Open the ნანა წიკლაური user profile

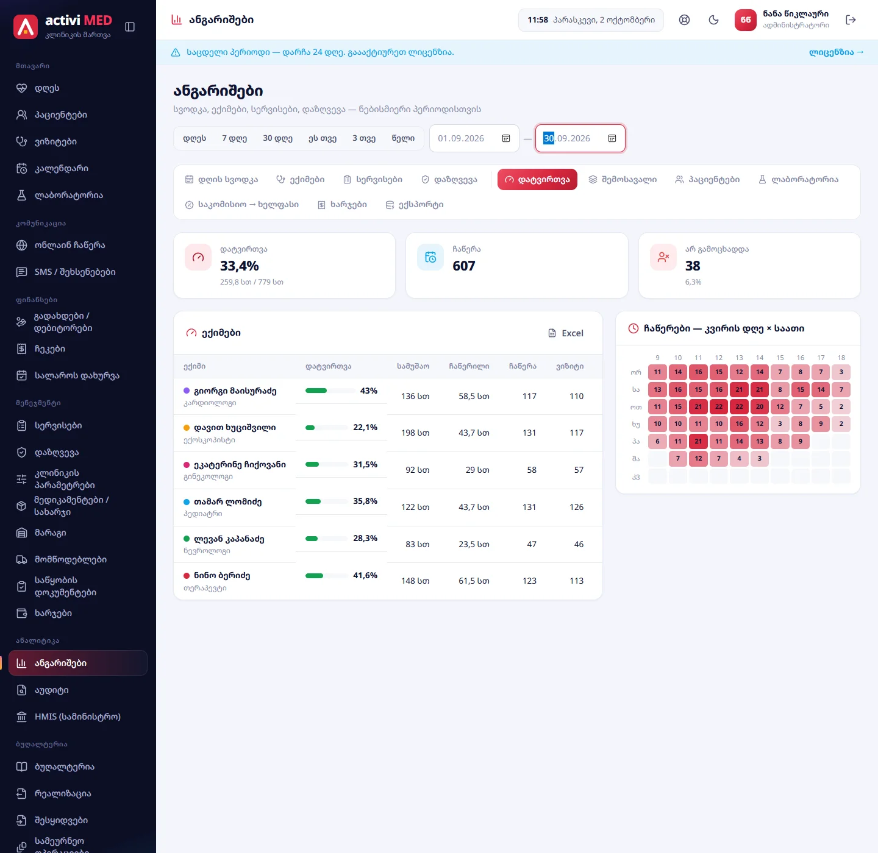(782, 20)
